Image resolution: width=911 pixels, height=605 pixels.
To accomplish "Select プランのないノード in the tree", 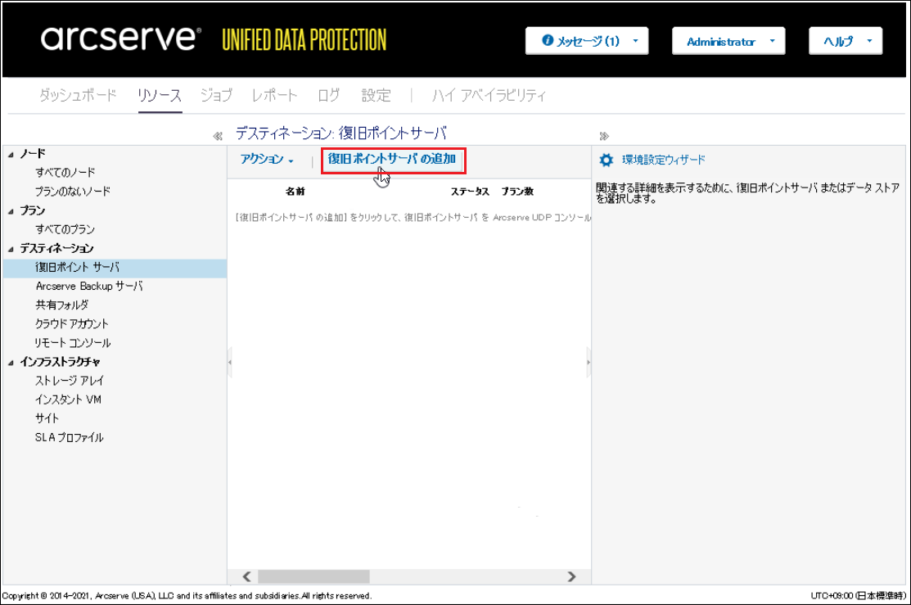I will (x=73, y=192).
